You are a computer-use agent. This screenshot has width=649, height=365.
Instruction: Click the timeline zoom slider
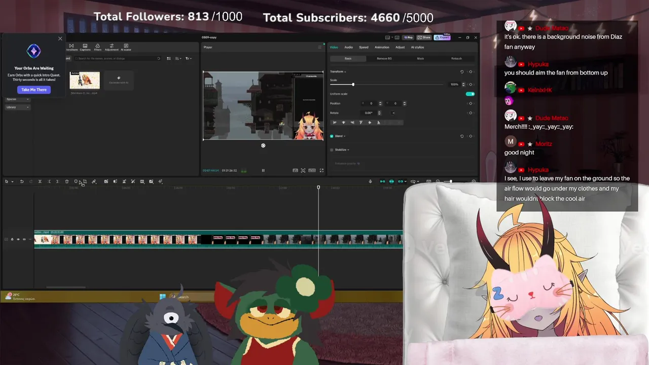point(451,181)
